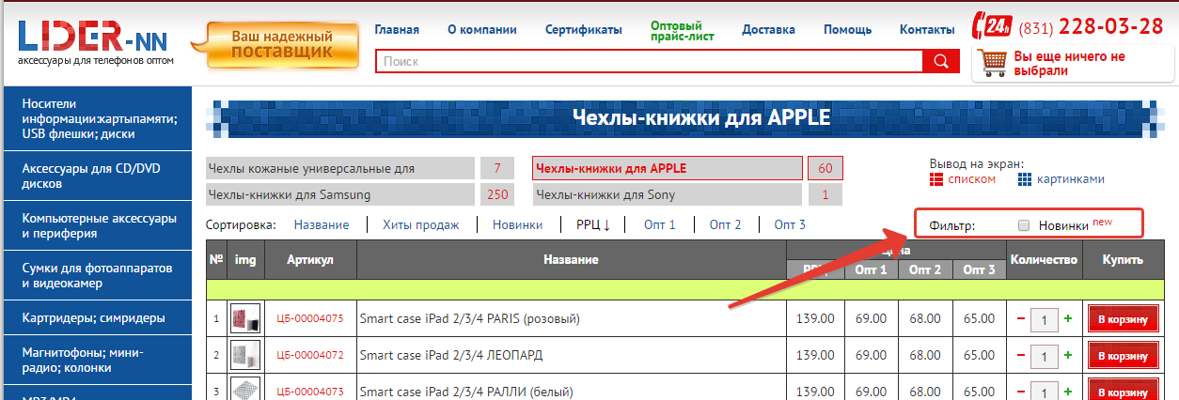Click the 24h phone icon

(993, 26)
